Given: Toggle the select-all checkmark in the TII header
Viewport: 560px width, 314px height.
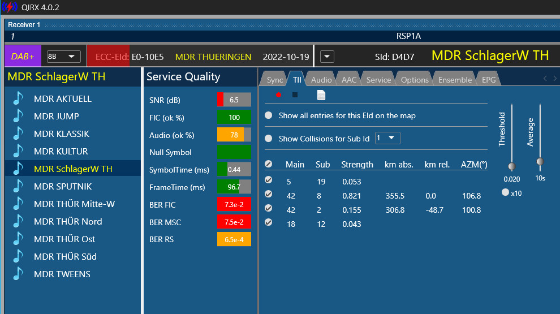Looking at the screenshot, I should pos(269,164).
